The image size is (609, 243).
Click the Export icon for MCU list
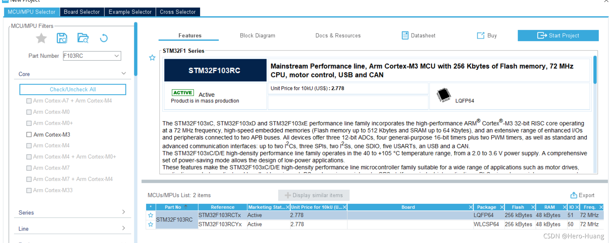(x=573, y=195)
